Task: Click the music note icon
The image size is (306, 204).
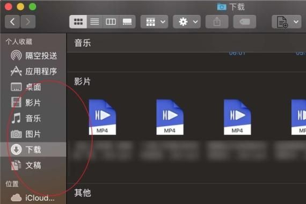Action: click(x=16, y=118)
